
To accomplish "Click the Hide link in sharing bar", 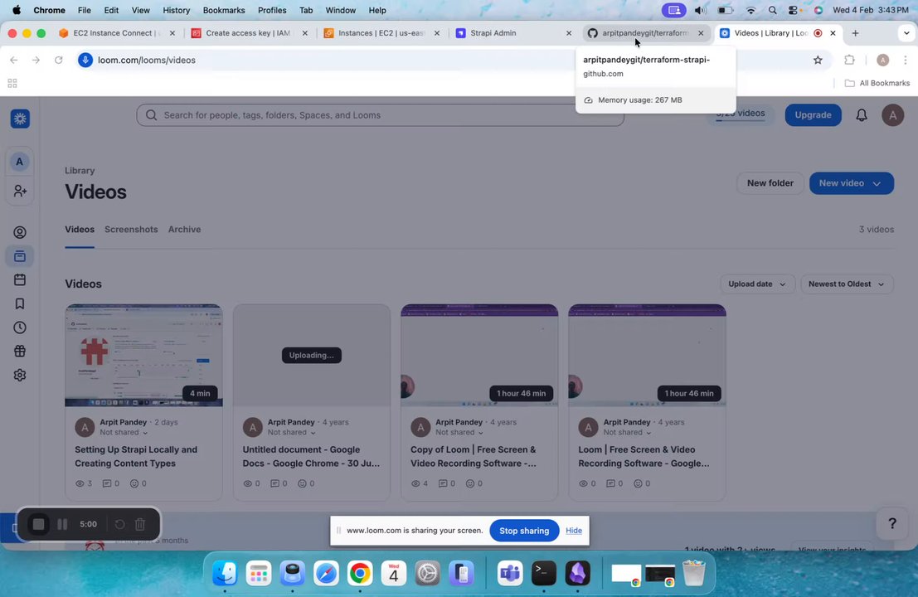I will (574, 531).
